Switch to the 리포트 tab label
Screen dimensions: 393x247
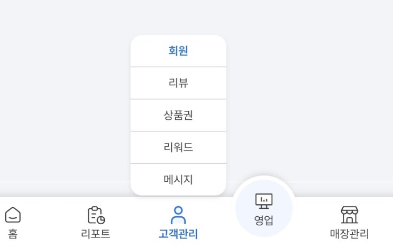(x=96, y=234)
